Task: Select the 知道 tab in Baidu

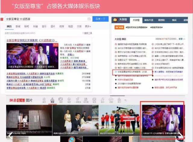Action: point(35,26)
